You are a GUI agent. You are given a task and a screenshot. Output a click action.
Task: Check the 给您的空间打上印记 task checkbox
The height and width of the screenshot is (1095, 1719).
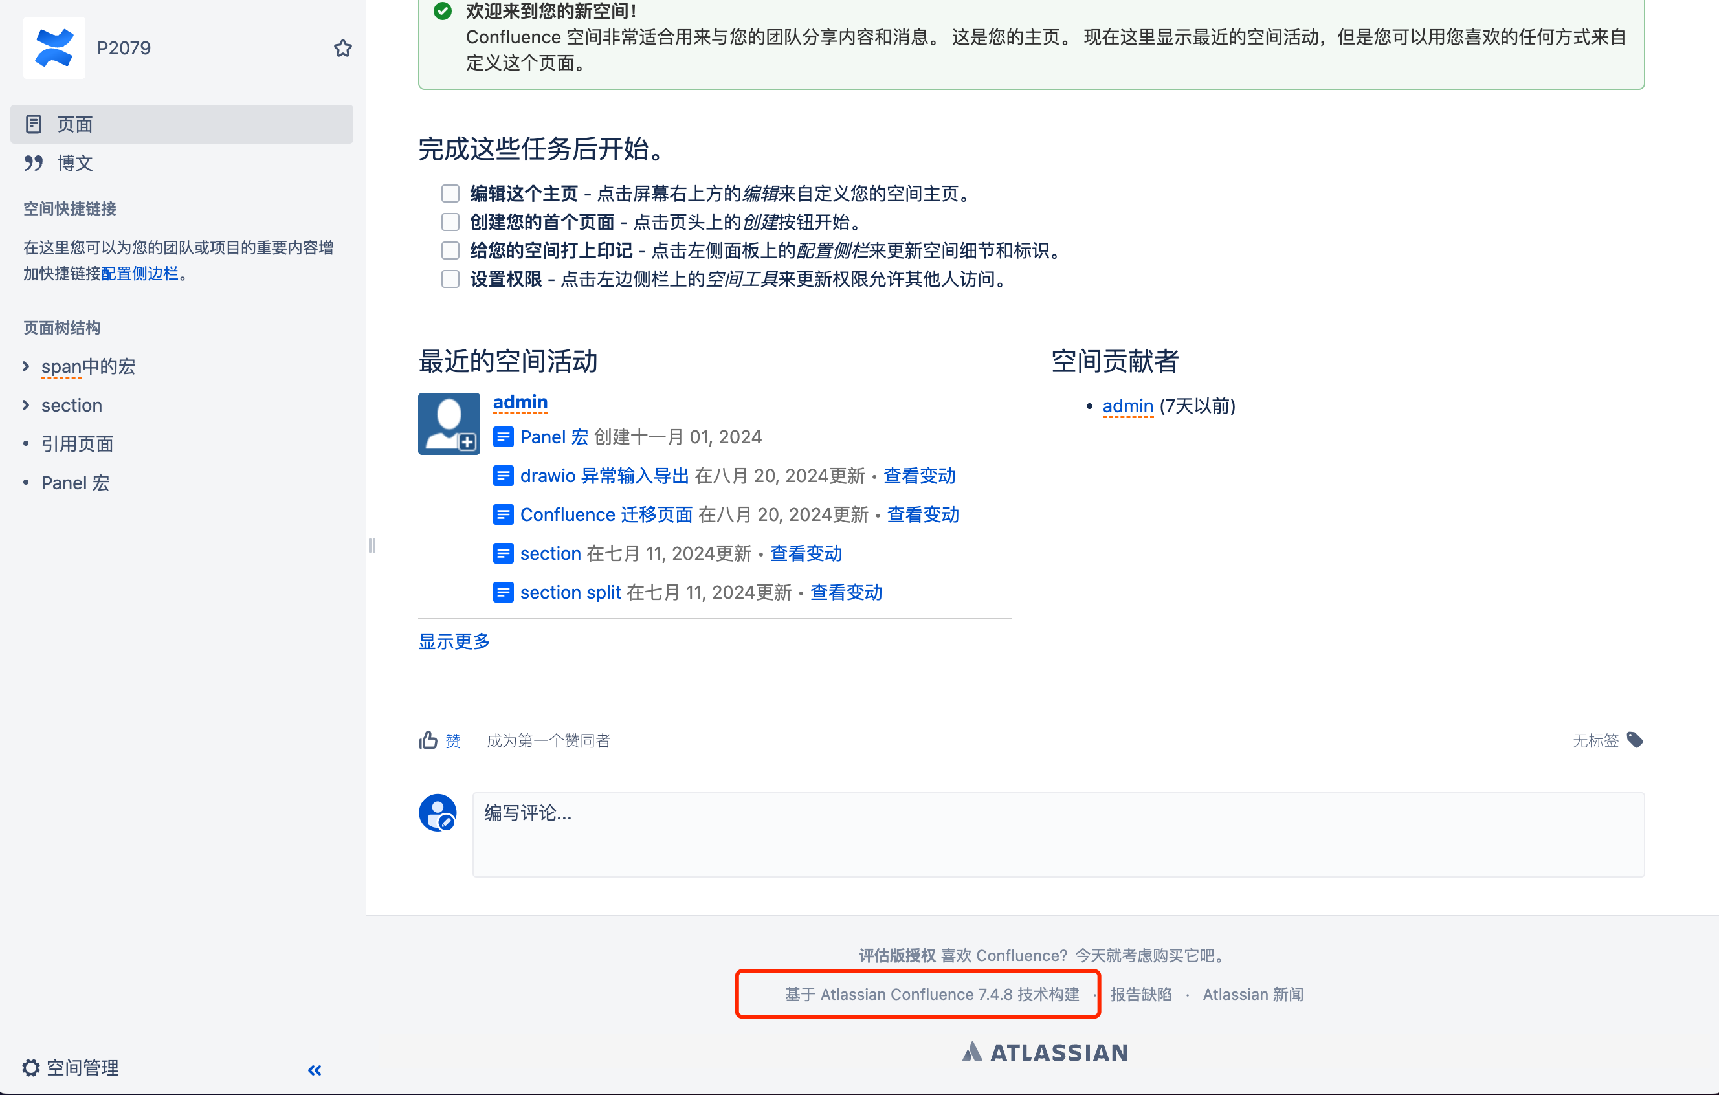coord(450,250)
